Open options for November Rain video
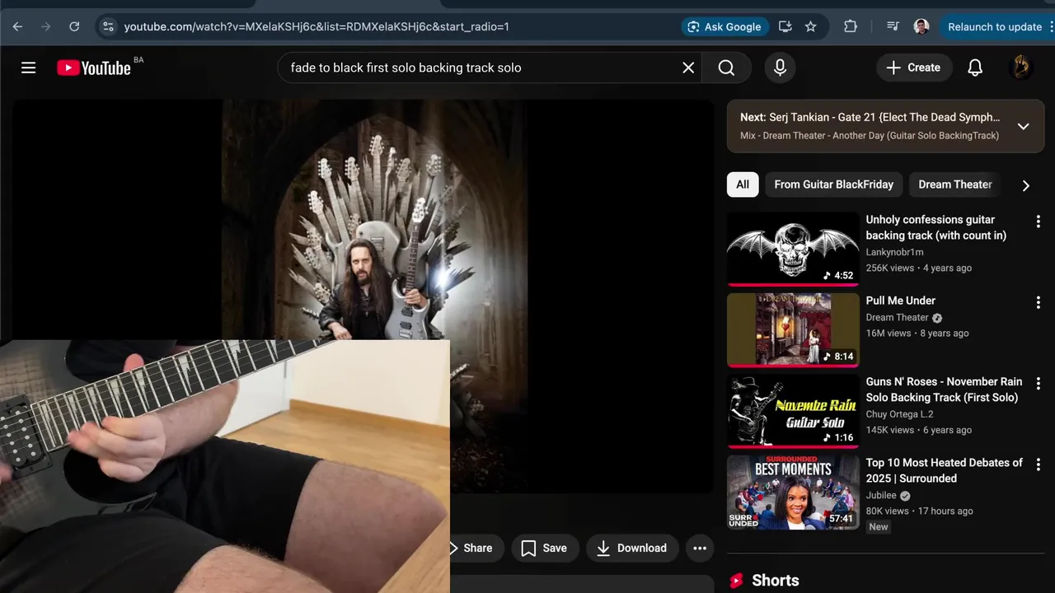The height and width of the screenshot is (593, 1055). [x=1038, y=384]
